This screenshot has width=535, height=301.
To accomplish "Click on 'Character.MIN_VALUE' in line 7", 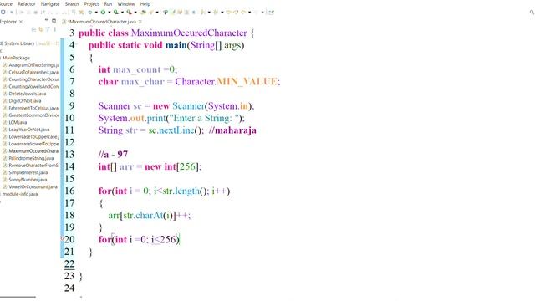I will click(227, 82).
